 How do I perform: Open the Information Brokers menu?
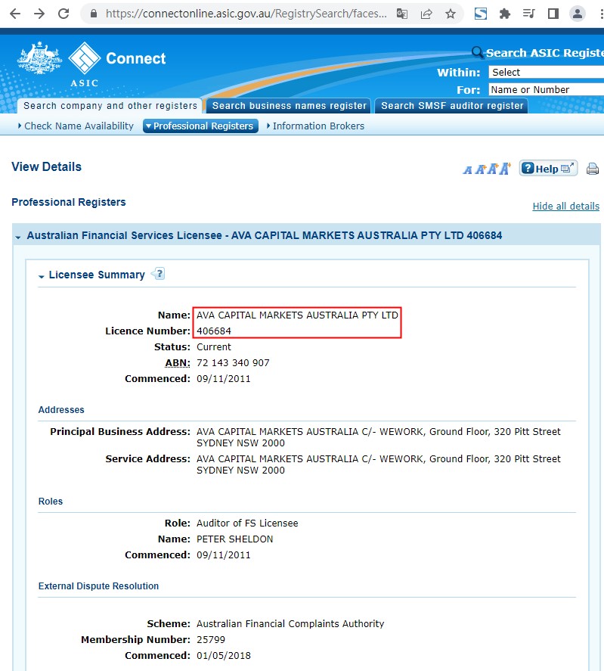point(316,126)
